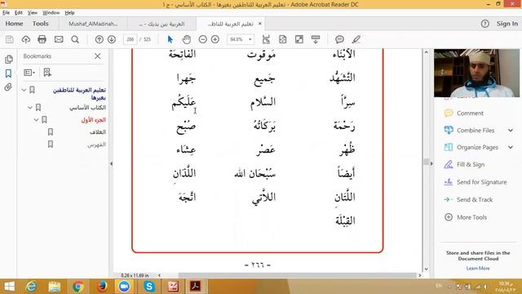This screenshot has height=294, width=522.
Task: Open the Comment tool
Action: [x=470, y=114]
